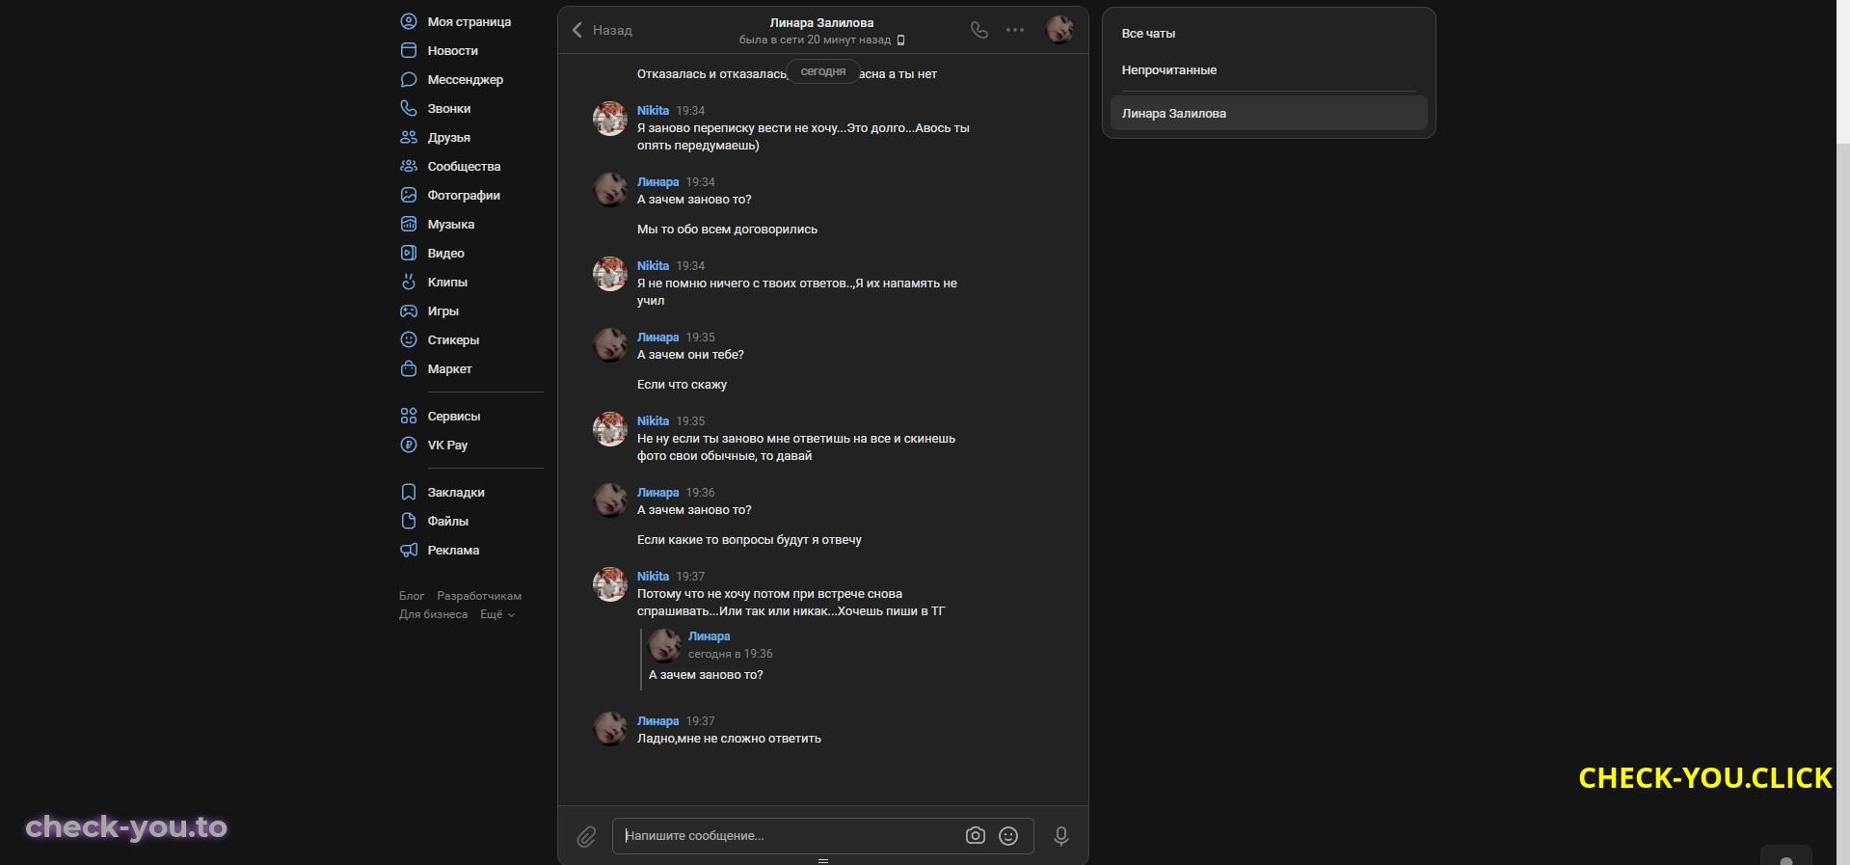
Task: Open the Реклама megaphone icon
Action: pos(409,550)
